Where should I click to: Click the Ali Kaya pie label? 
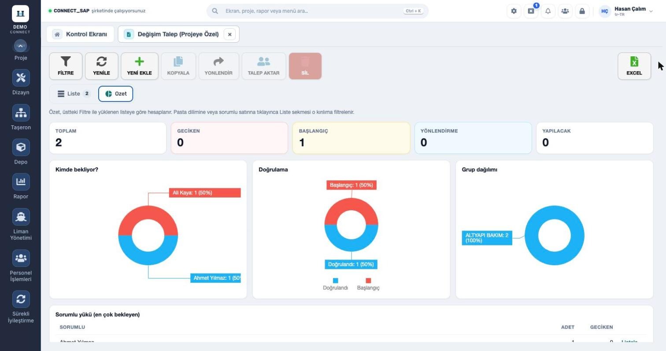[x=205, y=193]
